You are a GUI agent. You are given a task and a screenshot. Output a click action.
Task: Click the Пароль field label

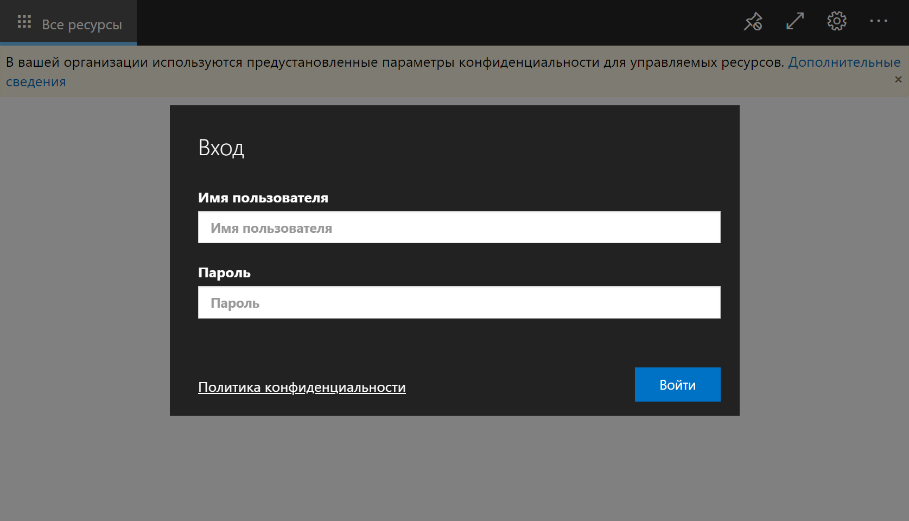pos(224,273)
